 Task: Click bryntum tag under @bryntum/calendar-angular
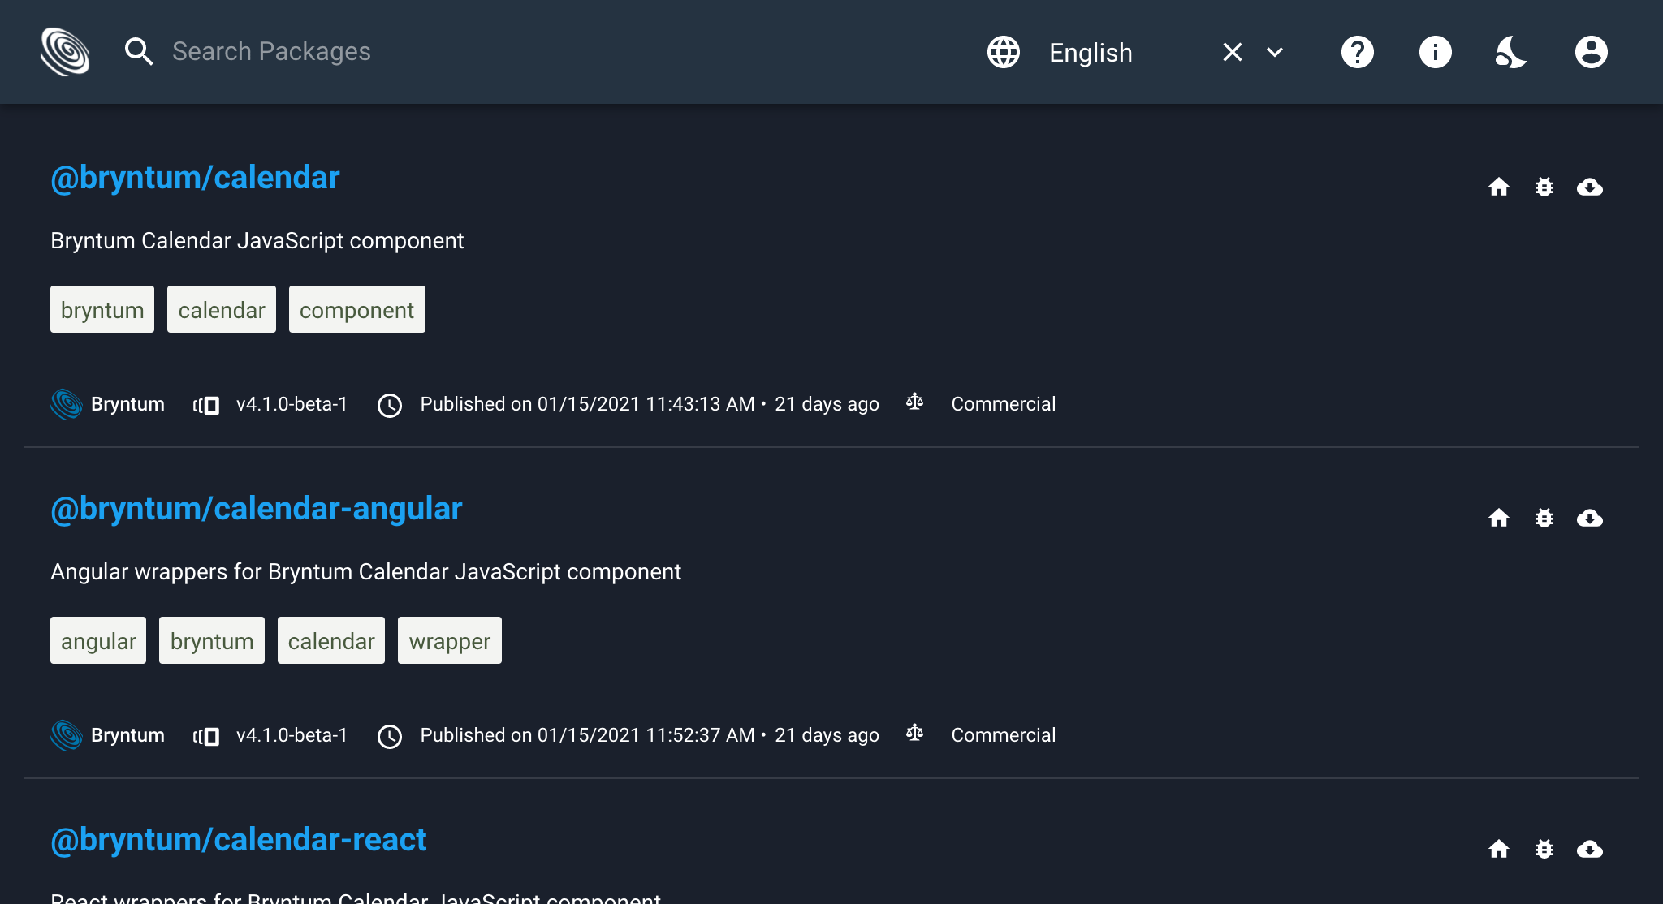(x=212, y=640)
